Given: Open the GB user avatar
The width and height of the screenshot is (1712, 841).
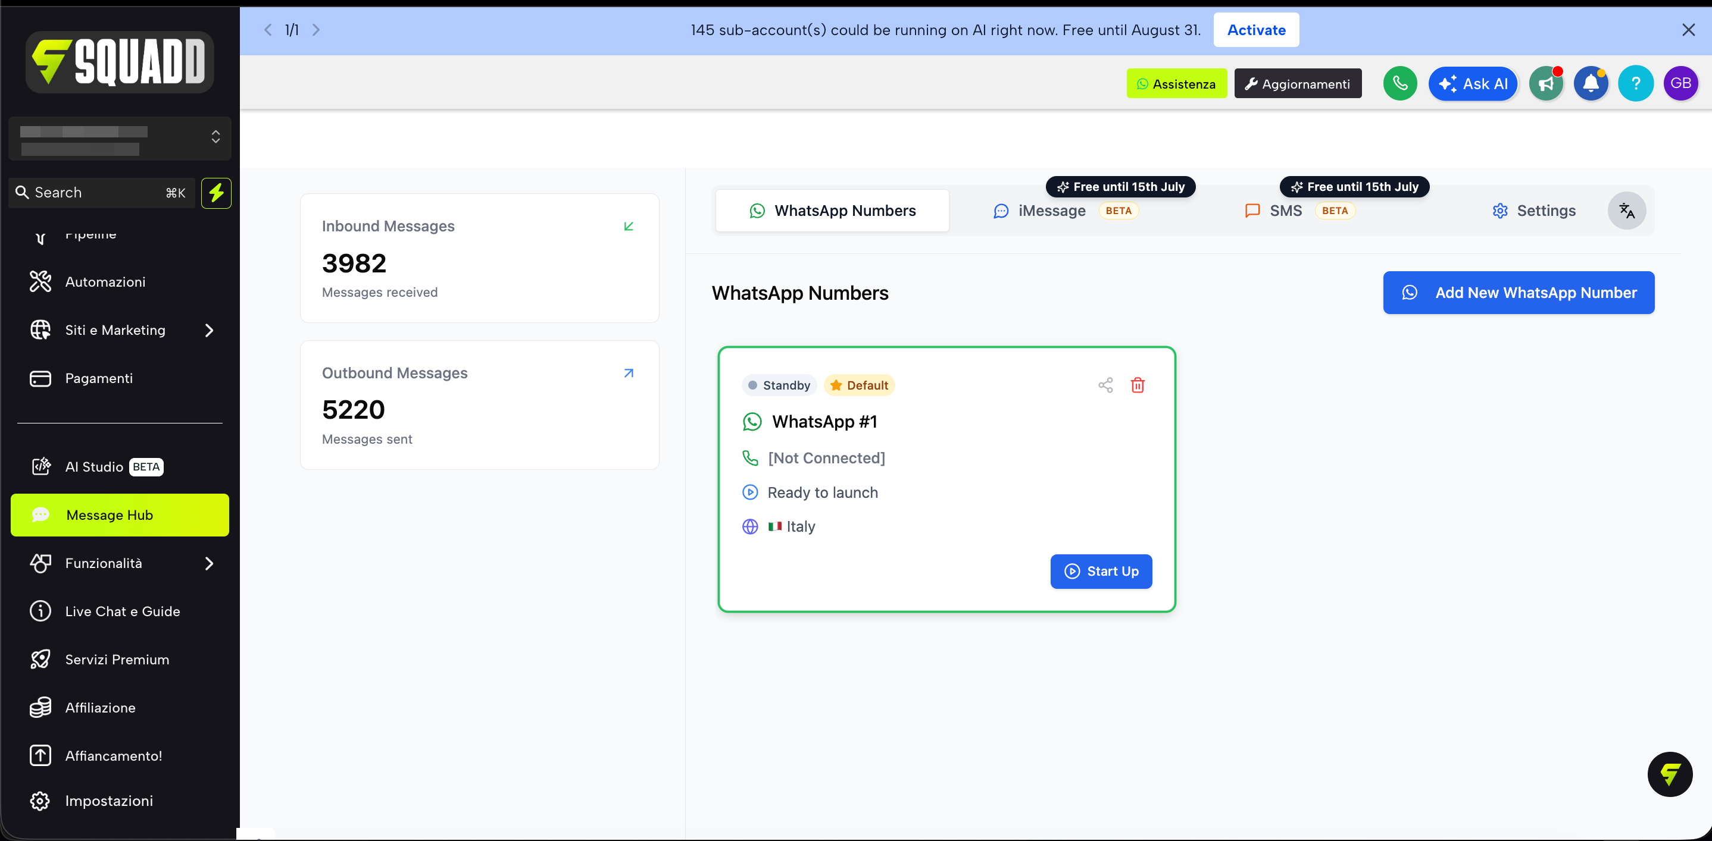Looking at the screenshot, I should point(1680,84).
